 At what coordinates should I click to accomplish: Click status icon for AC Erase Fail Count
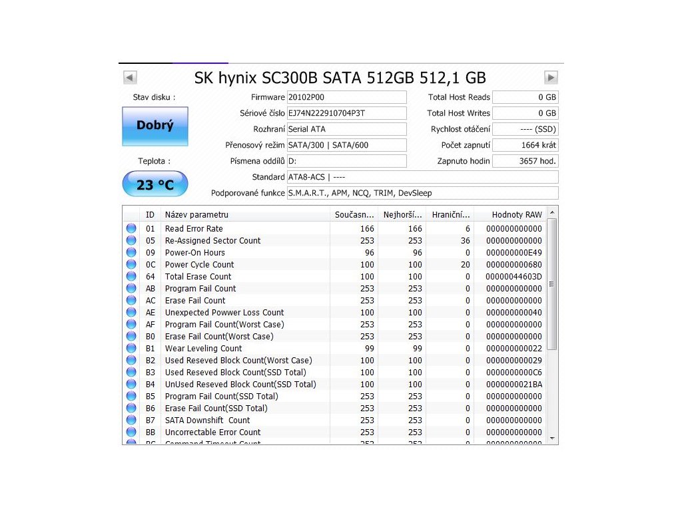pos(131,300)
